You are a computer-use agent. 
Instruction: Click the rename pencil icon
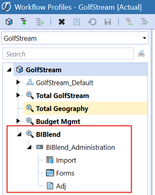[77, 22]
